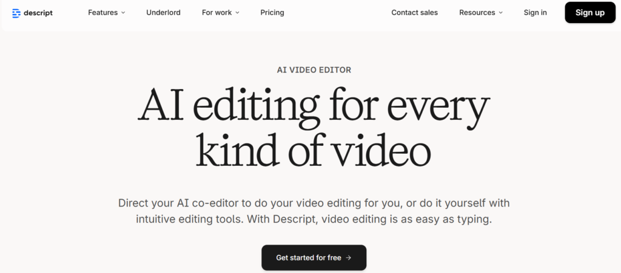Open the For work menu
Screen dimensions: 621x273
[216, 13]
